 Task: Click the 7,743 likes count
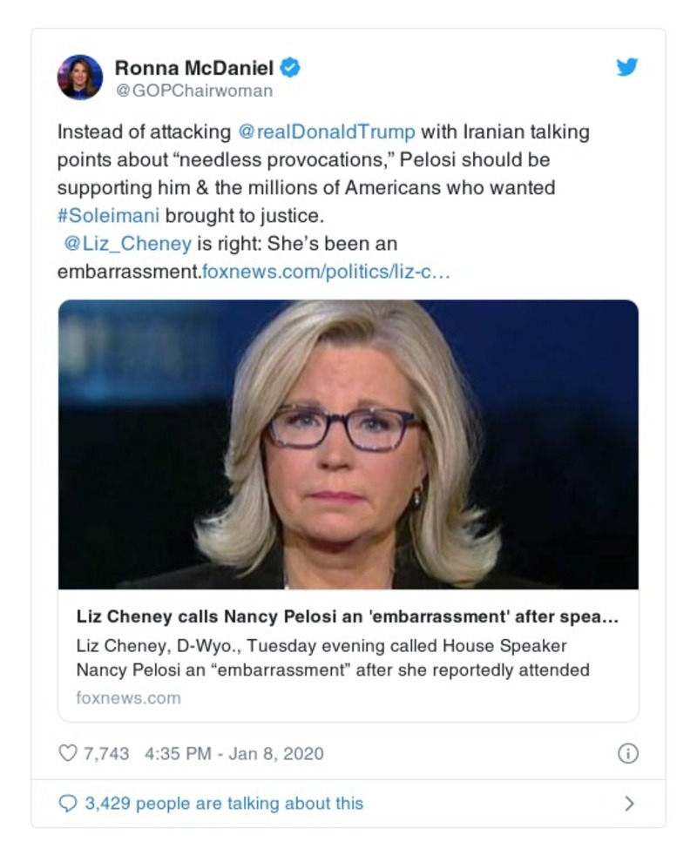pyautogui.click(x=105, y=753)
